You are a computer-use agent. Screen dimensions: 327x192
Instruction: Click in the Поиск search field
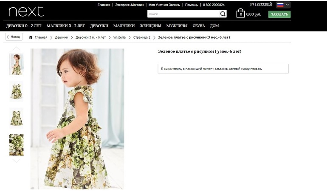point(183,14)
